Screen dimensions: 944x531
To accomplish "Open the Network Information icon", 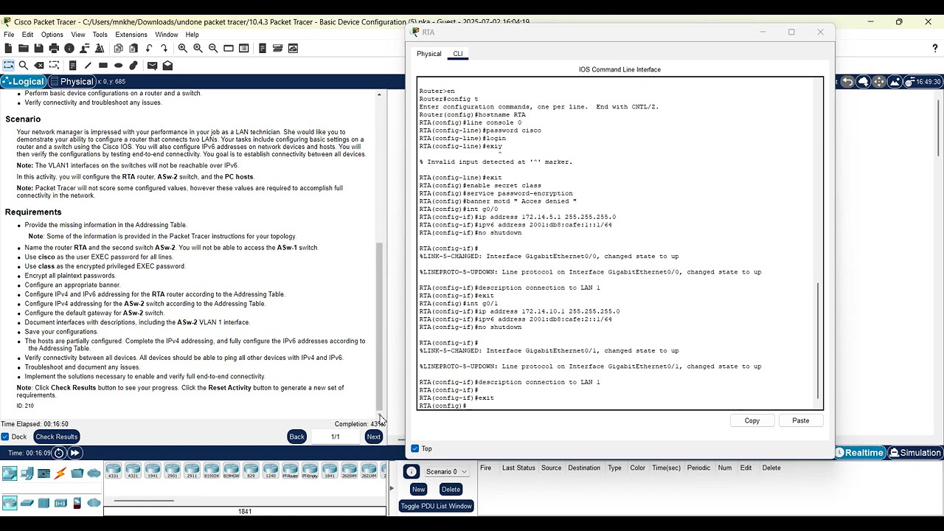I will pyautogui.click(x=69, y=48).
